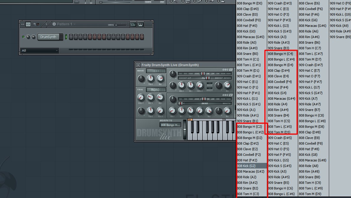The height and width of the screenshot is (198, 351).
Task: Choose 808 Clap (D#2) preset
Action: [x=248, y=143]
